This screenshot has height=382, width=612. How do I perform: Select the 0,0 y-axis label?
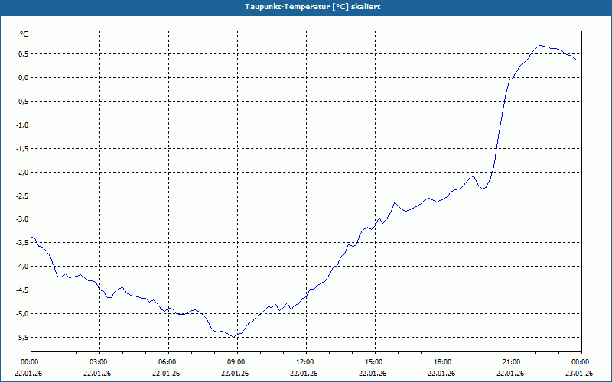coord(23,78)
